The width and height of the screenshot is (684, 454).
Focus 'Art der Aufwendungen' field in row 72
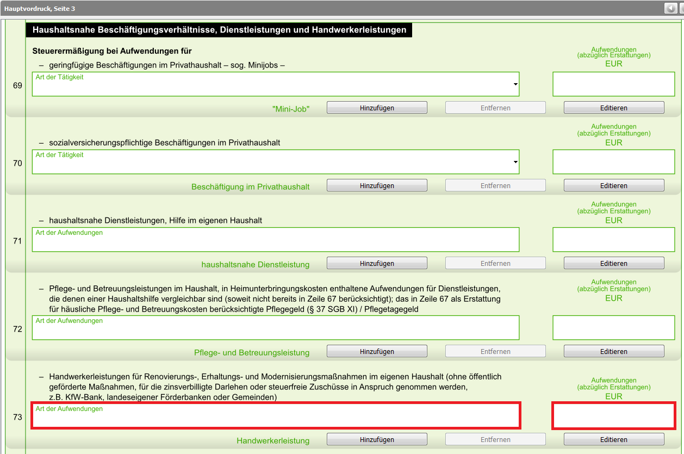(x=275, y=328)
